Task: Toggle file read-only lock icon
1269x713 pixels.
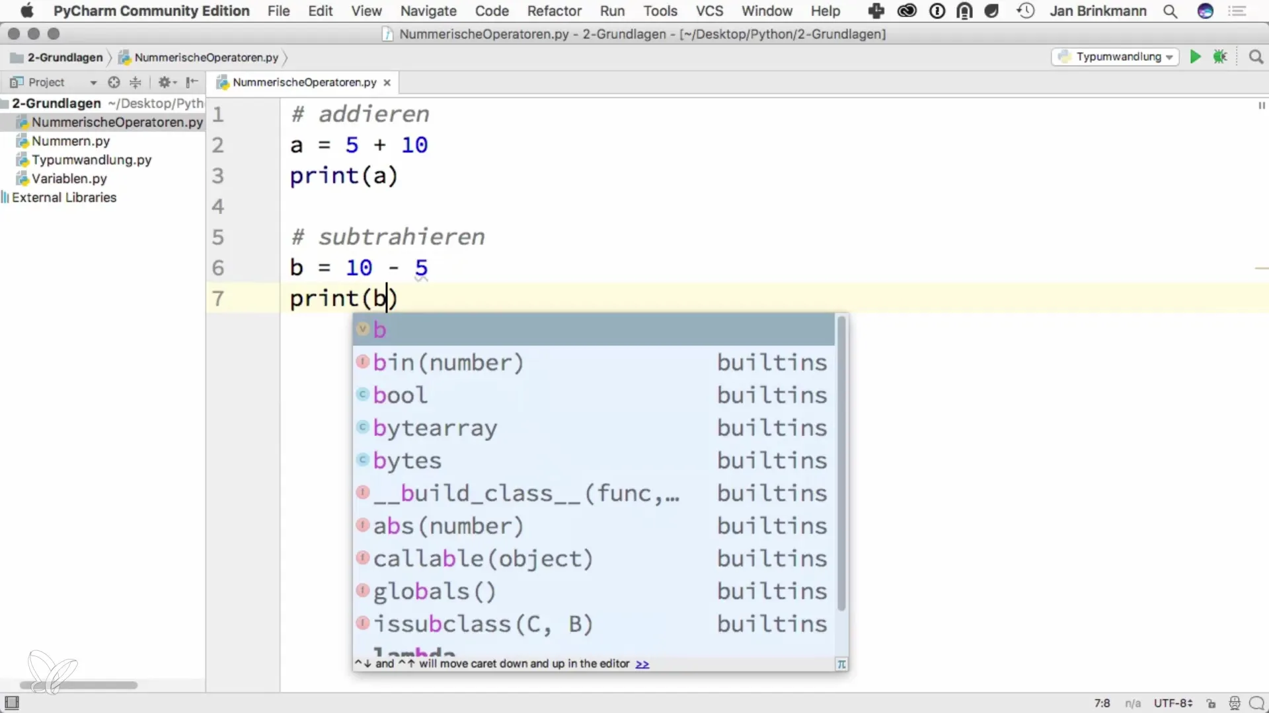Action: (1211, 703)
